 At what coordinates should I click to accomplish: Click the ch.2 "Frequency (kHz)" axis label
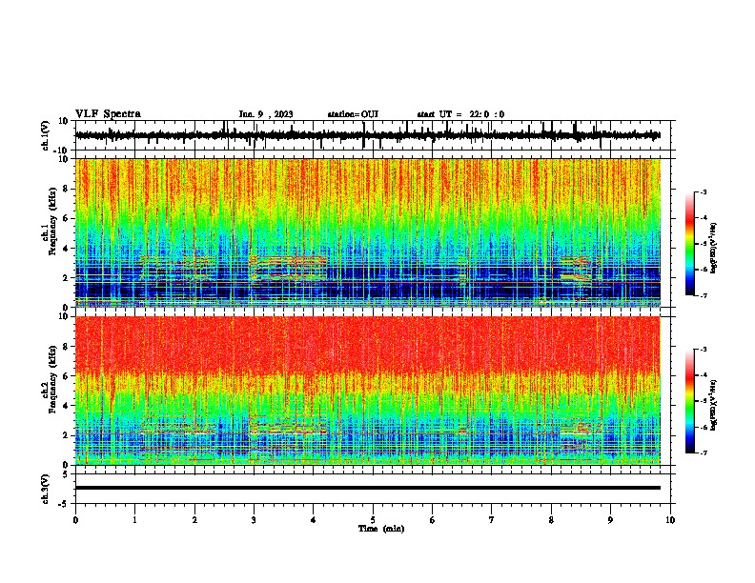[52, 379]
